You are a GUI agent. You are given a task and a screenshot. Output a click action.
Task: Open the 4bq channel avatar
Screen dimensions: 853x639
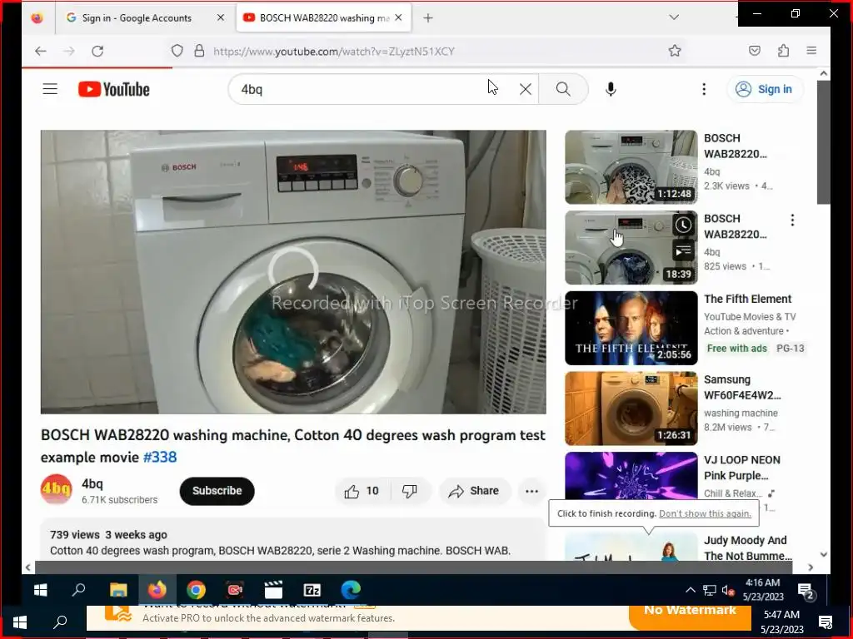[56, 489]
